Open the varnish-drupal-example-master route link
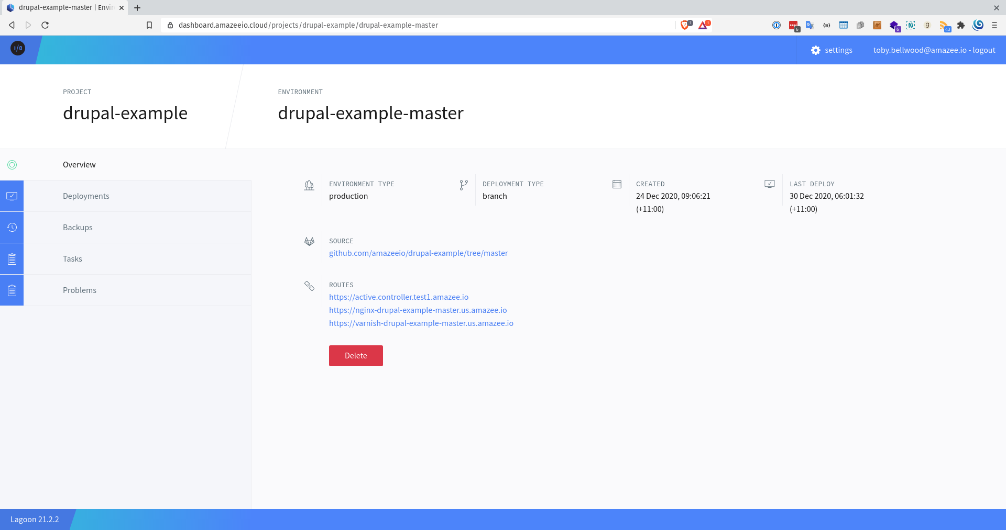 (x=421, y=323)
